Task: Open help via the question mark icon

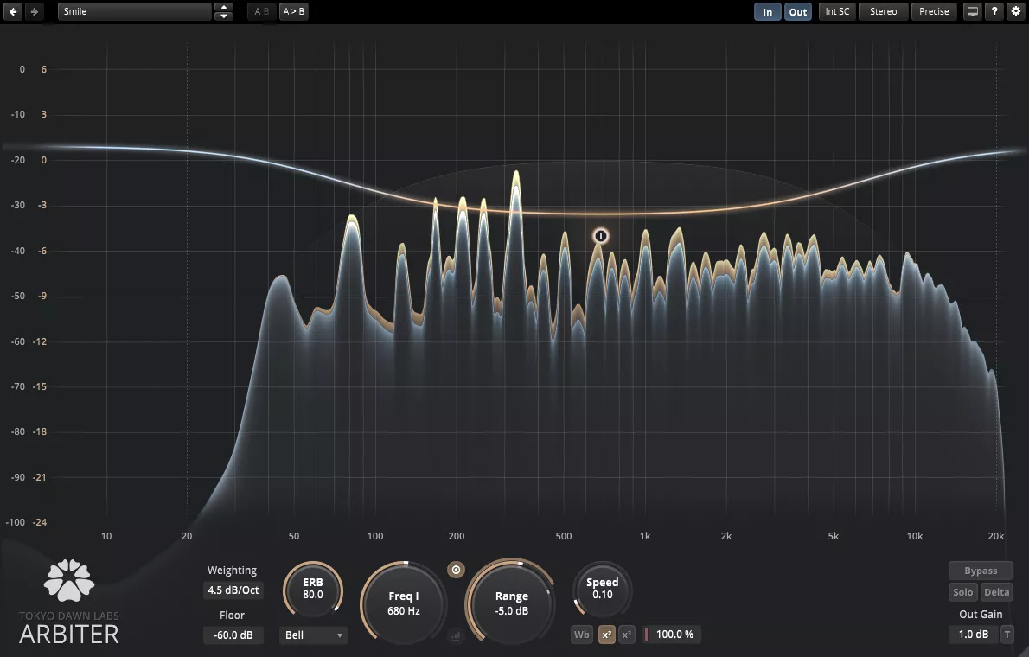Action: coord(995,11)
